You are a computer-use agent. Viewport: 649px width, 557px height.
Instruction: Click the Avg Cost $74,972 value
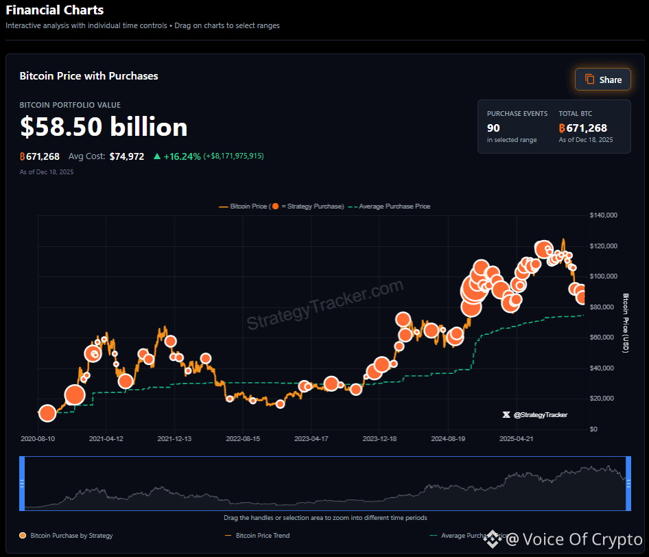(127, 156)
